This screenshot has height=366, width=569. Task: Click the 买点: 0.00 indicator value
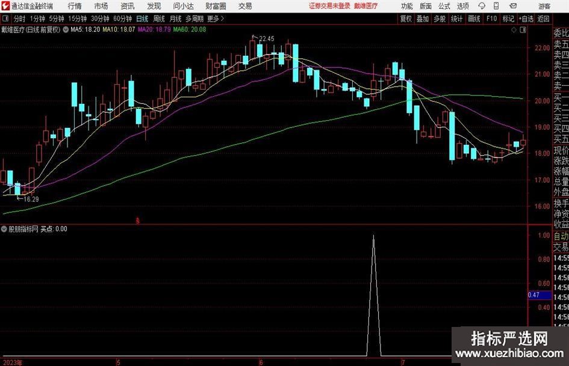[x=54, y=229]
